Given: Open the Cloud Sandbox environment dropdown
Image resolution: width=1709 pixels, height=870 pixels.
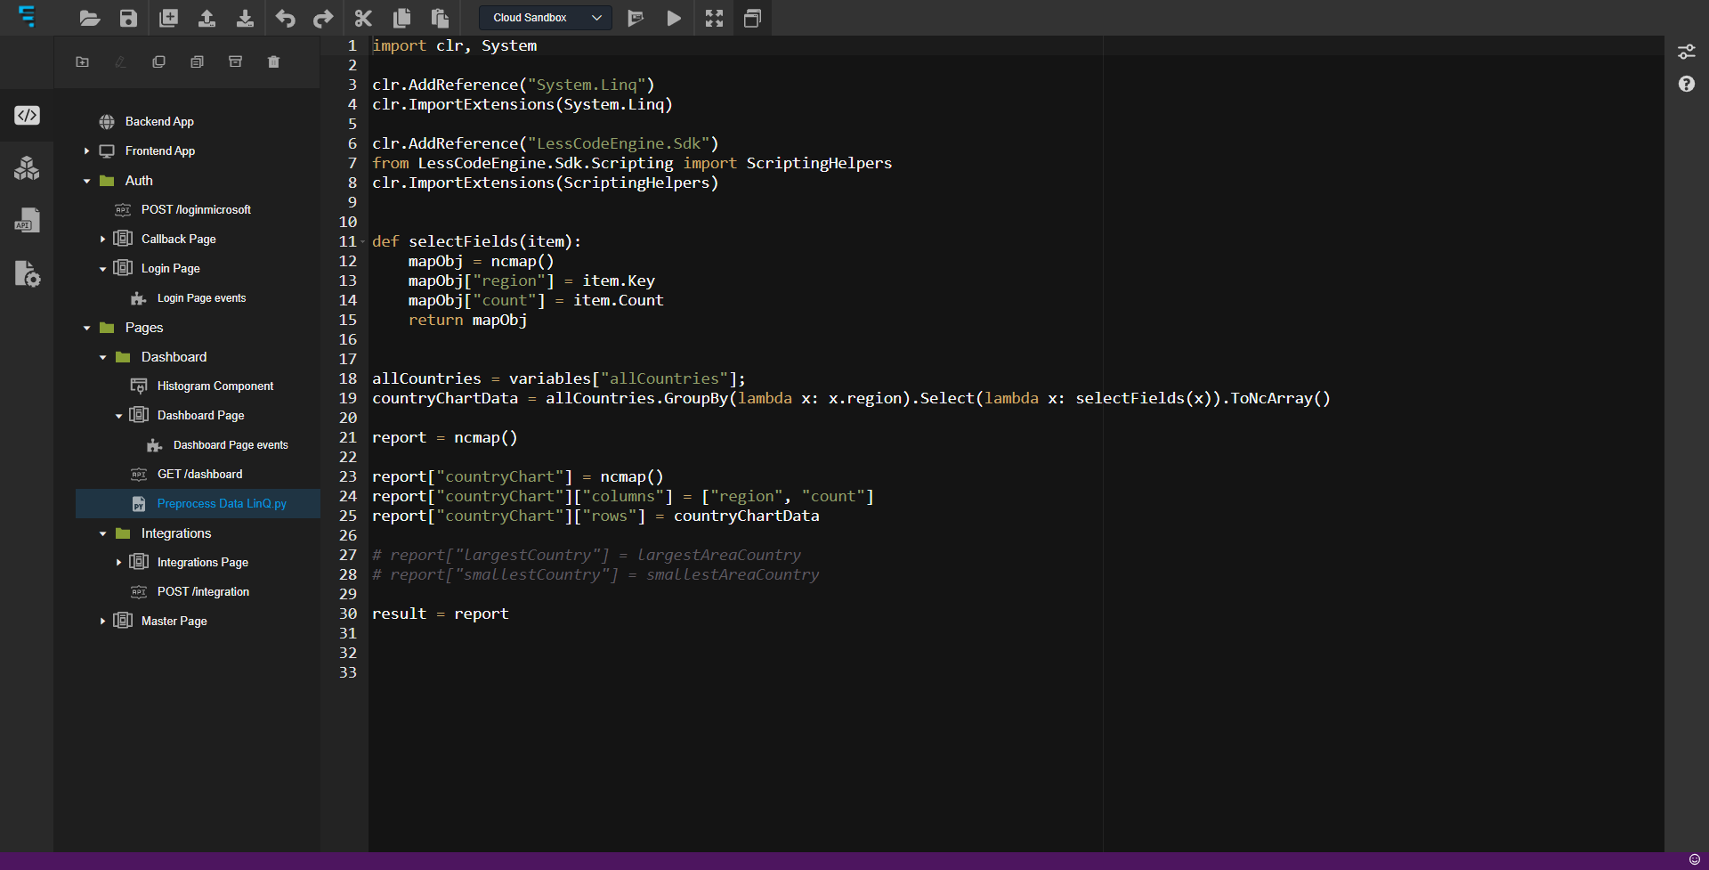Looking at the screenshot, I should click(545, 18).
